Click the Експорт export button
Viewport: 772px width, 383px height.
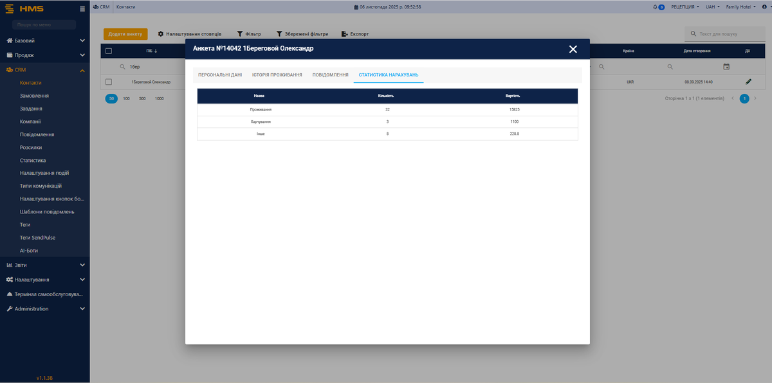coord(355,34)
